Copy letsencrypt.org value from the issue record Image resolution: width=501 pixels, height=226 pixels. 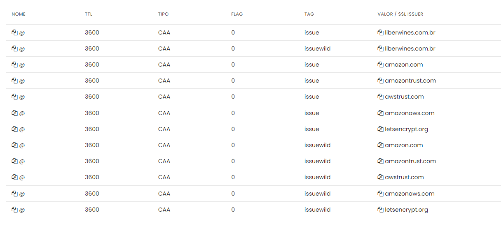[x=380, y=129]
